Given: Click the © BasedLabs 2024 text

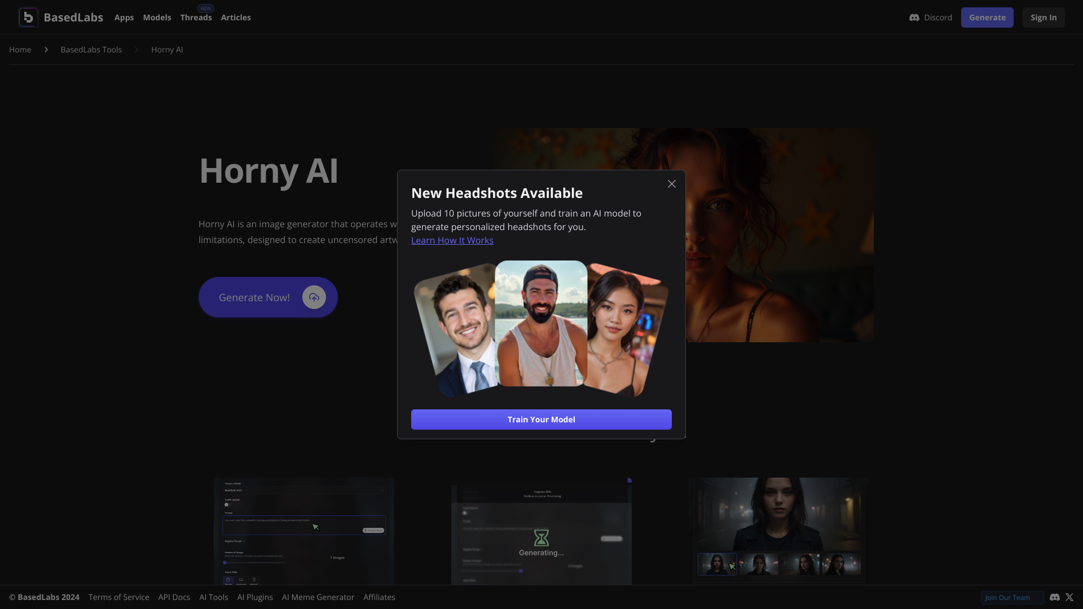Looking at the screenshot, I should click(x=44, y=597).
